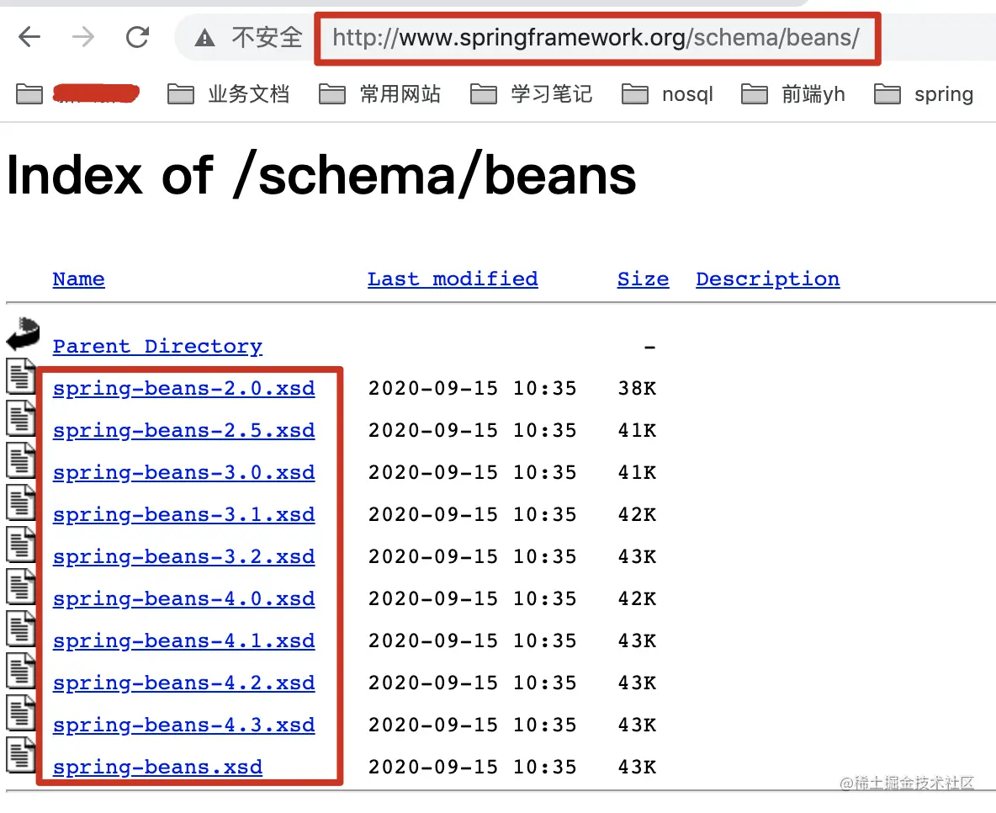Open spring-beans-4.2.xsd link
Viewport: 996px width, 813px height.
point(183,683)
